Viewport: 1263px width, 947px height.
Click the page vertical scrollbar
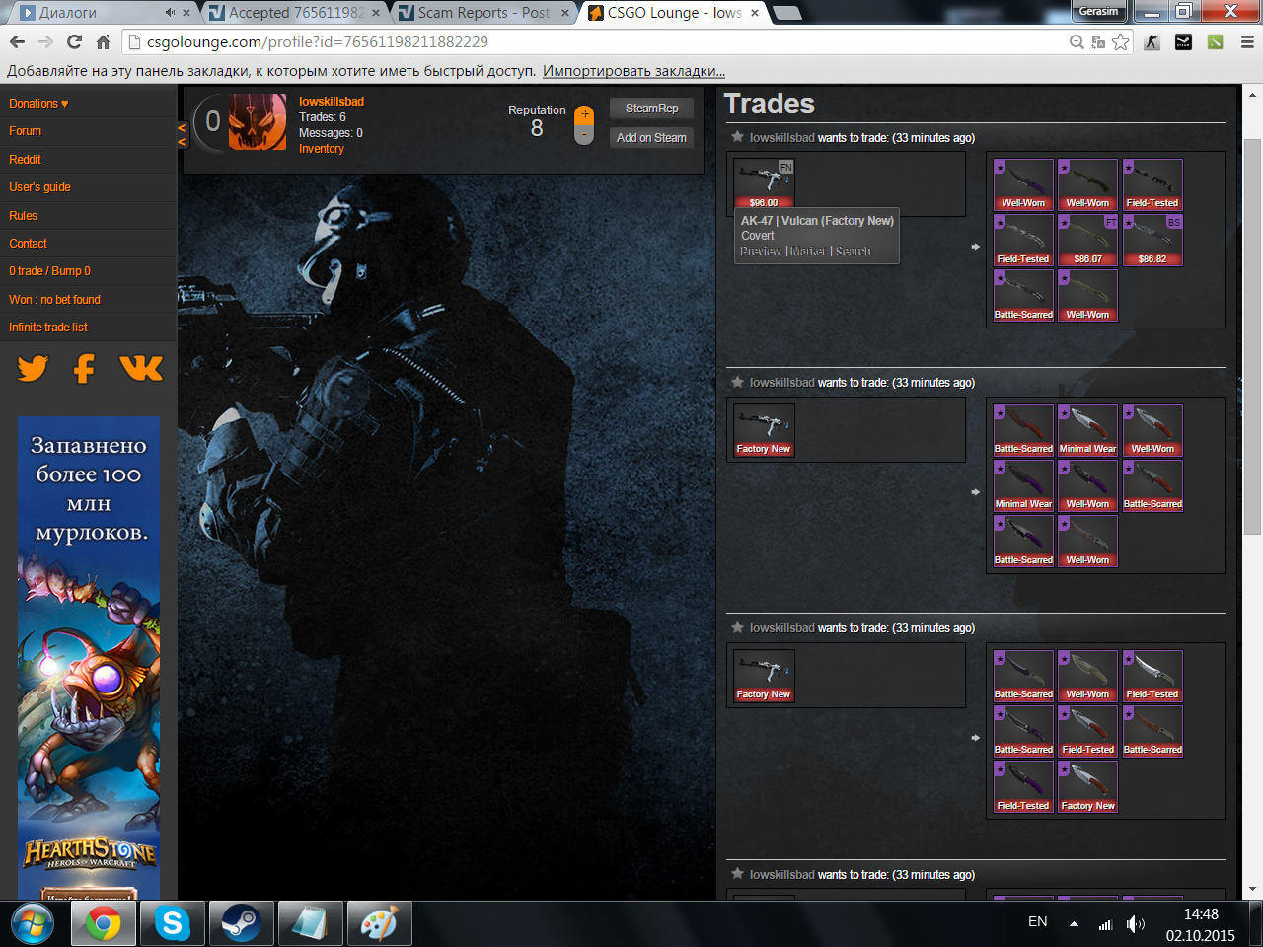1252,335
